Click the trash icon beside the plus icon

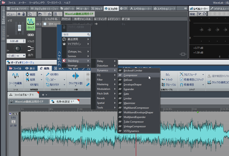pos(23,14)
